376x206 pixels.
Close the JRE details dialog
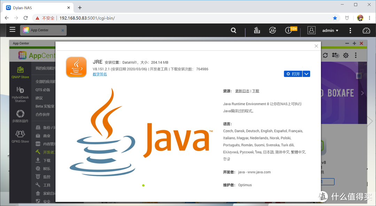[x=316, y=46]
